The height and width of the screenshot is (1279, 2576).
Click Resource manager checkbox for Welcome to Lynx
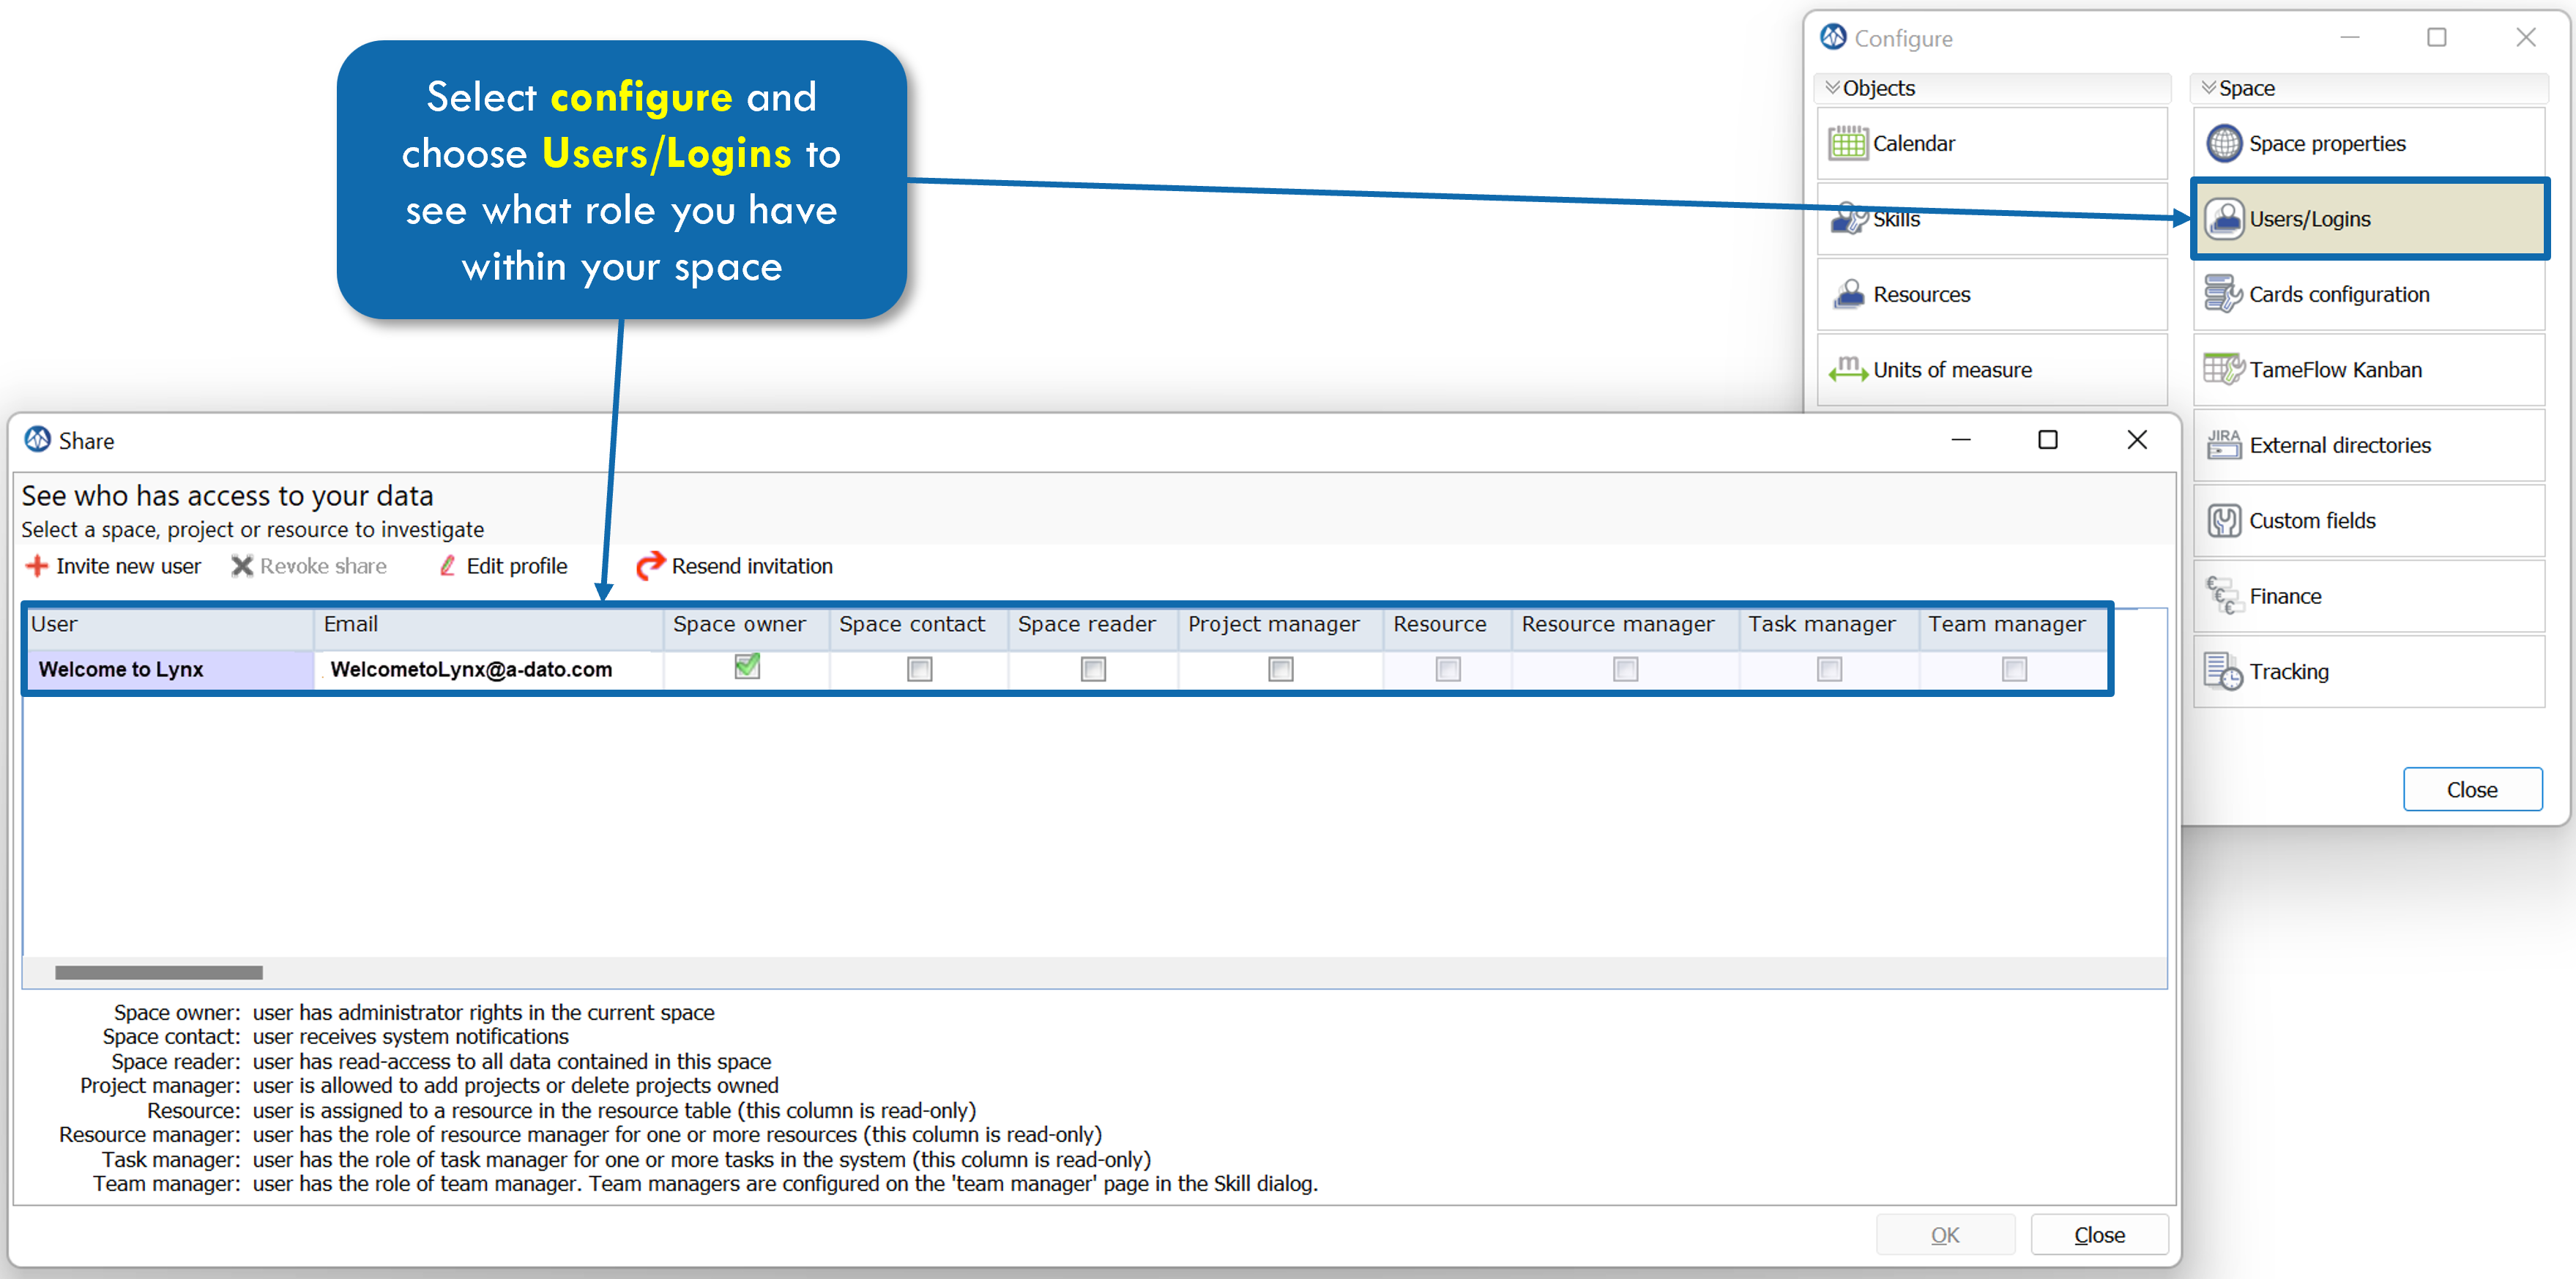coord(1625,669)
